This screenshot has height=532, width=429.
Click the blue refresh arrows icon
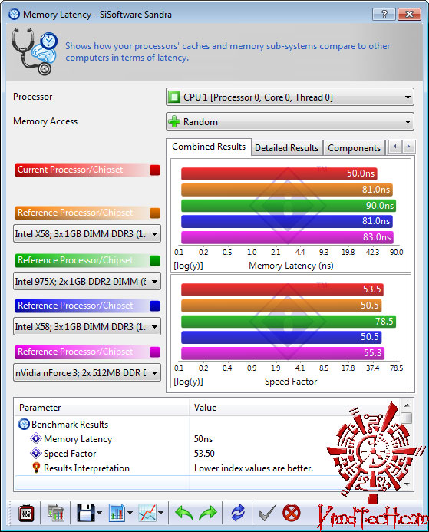(238, 513)
